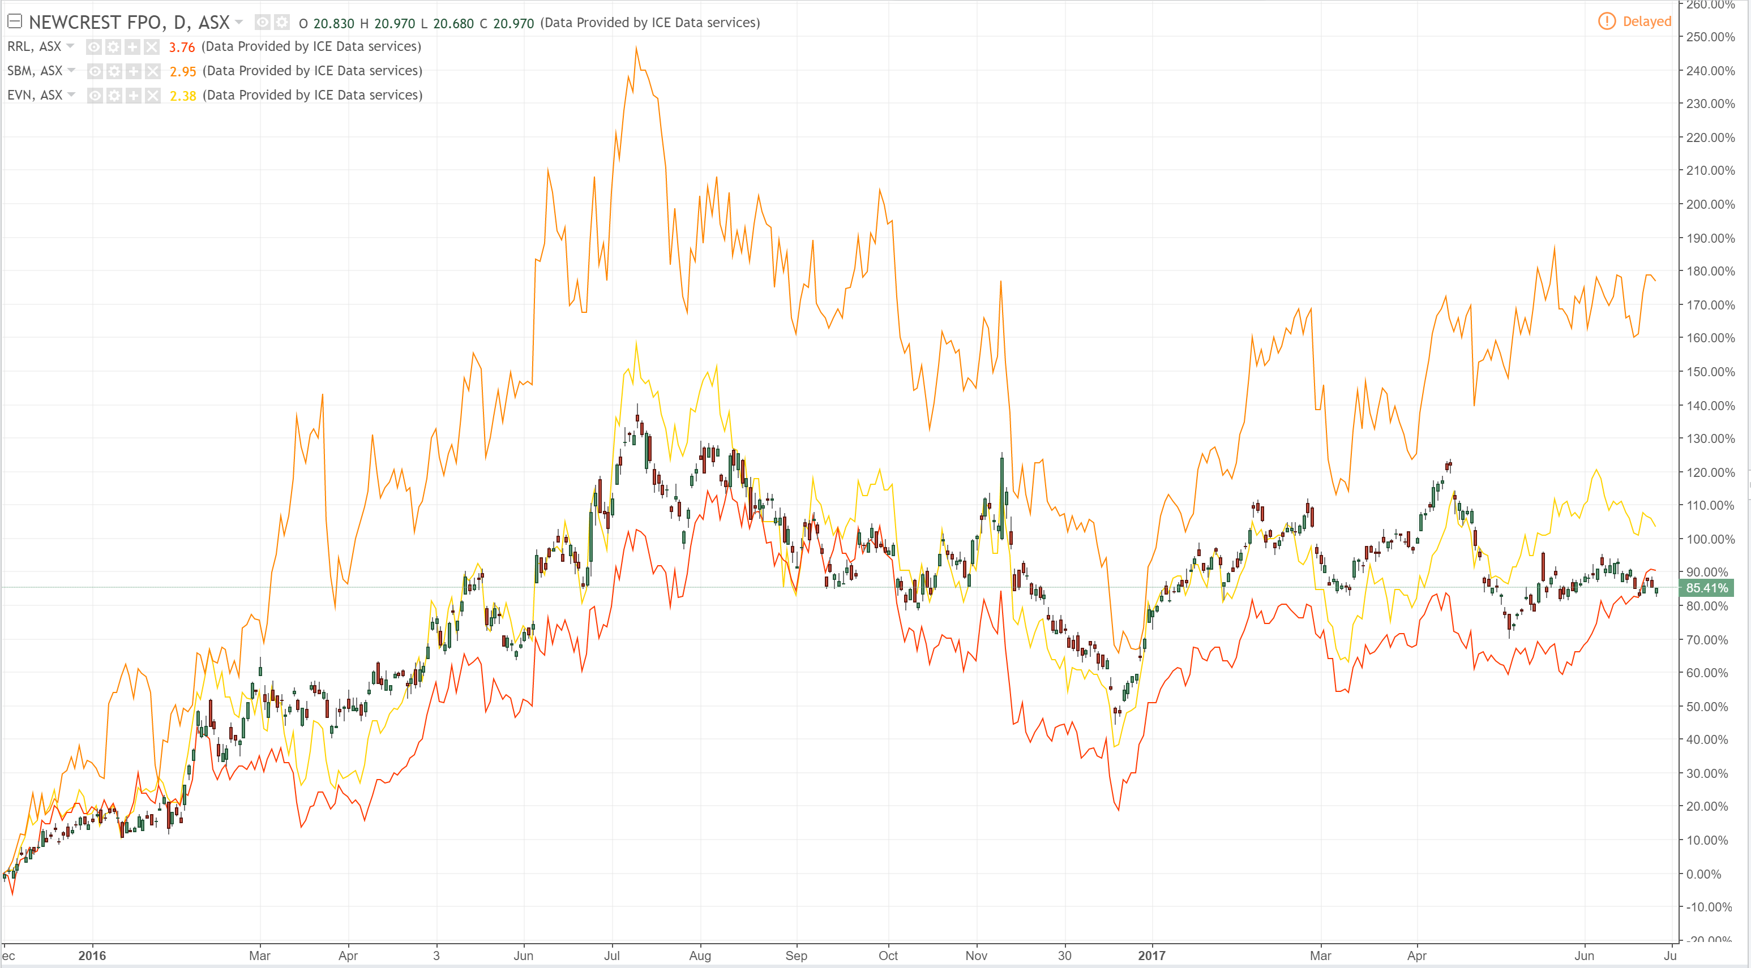Remove the EVN series with X icon
Viewport: 1751px width, 968px height.
153,96
